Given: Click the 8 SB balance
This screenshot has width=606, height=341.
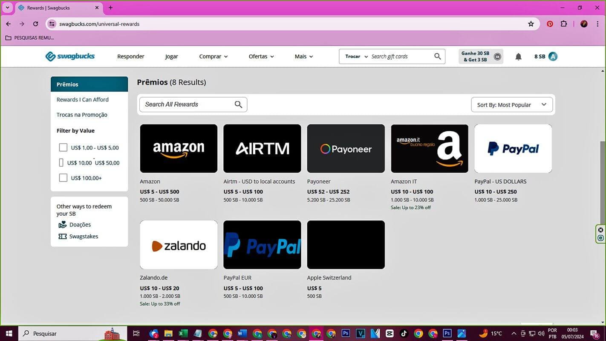Looking at the screenshot, I should pos(540,56).
